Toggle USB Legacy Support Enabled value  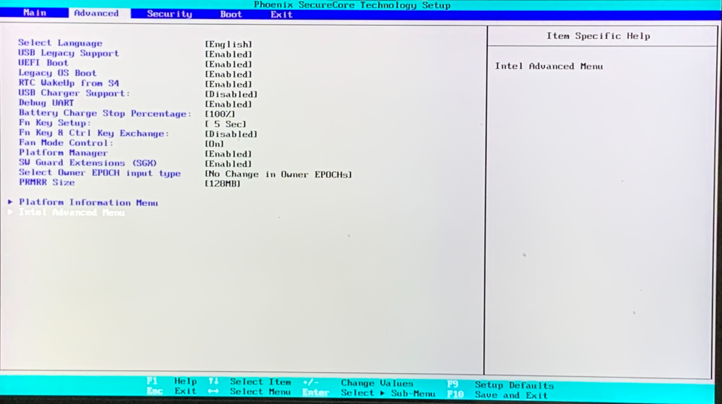click(229, 54)
